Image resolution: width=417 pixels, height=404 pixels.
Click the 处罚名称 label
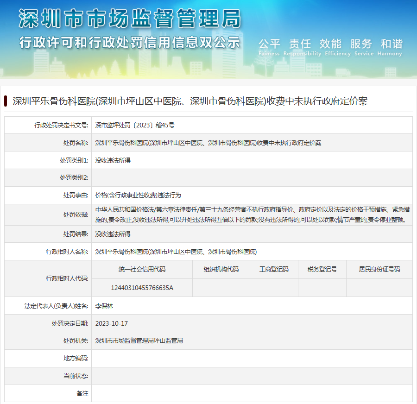[x=76, y=143]
